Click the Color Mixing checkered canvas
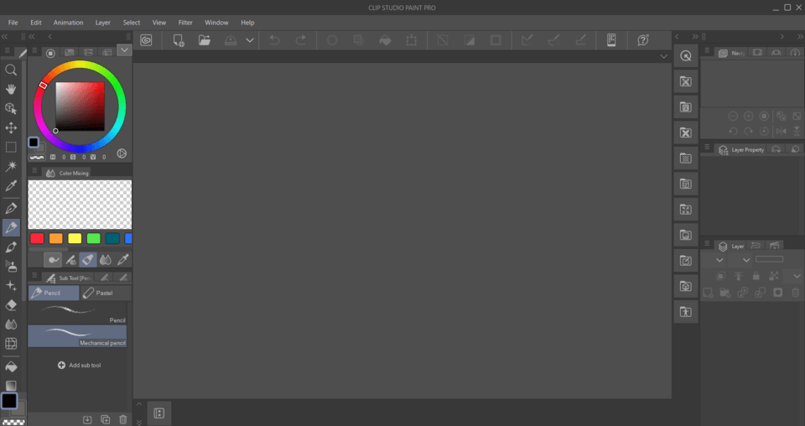 click(x=80, y=205)
